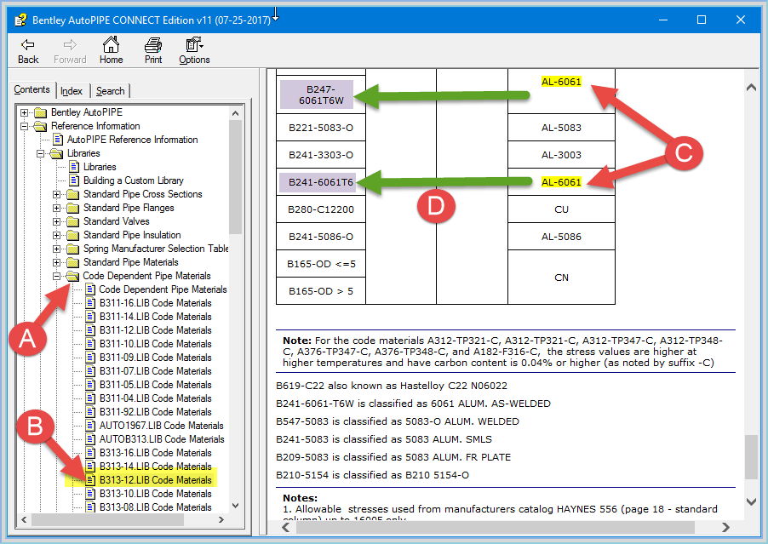Click the B313-16.LIB page icon
This screenshot has width=768, height=544.
pos(90,453)
